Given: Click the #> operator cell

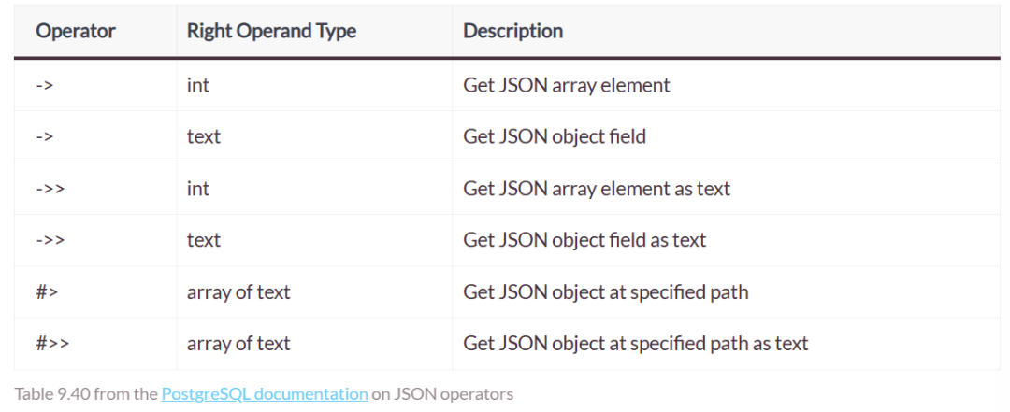Looking at the screenshot, I should pos(48,291).
